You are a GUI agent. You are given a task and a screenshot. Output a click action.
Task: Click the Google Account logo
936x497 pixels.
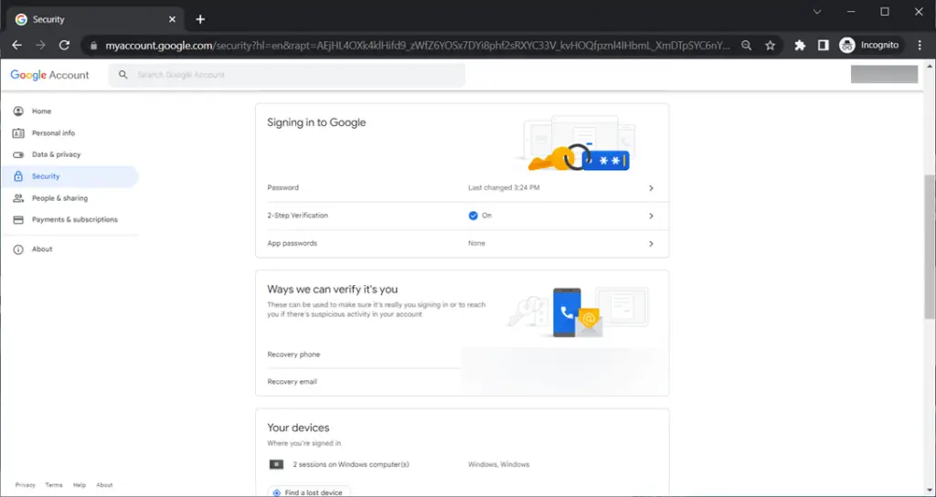(x=49, y=75)
